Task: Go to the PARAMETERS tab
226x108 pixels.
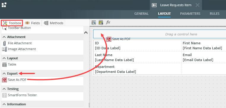Action: [x=190, y=14]
